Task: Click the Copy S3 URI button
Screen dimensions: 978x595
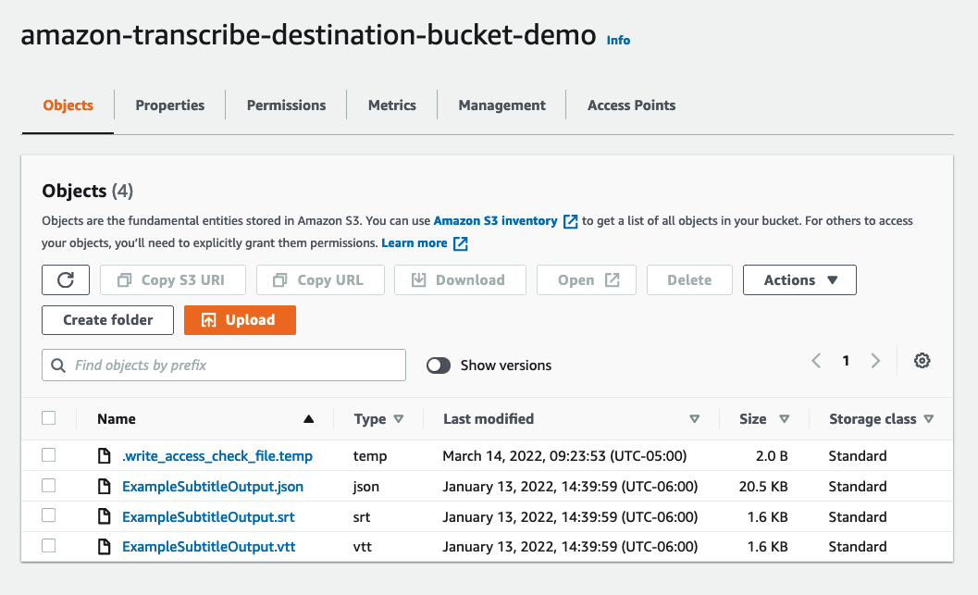Action: [173, 280]
